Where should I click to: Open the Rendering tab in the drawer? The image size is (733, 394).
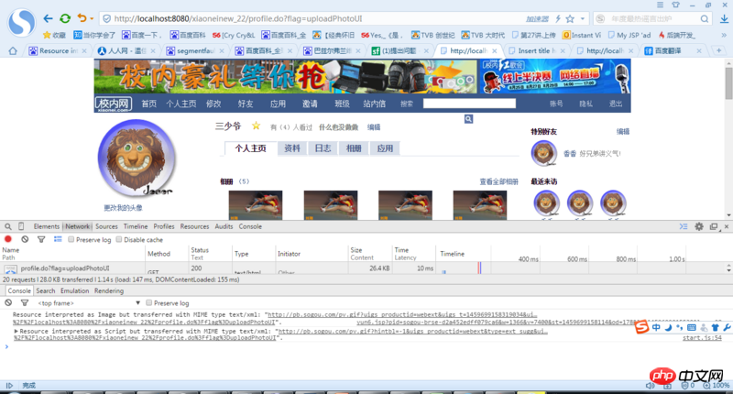(x=109, y=290)
